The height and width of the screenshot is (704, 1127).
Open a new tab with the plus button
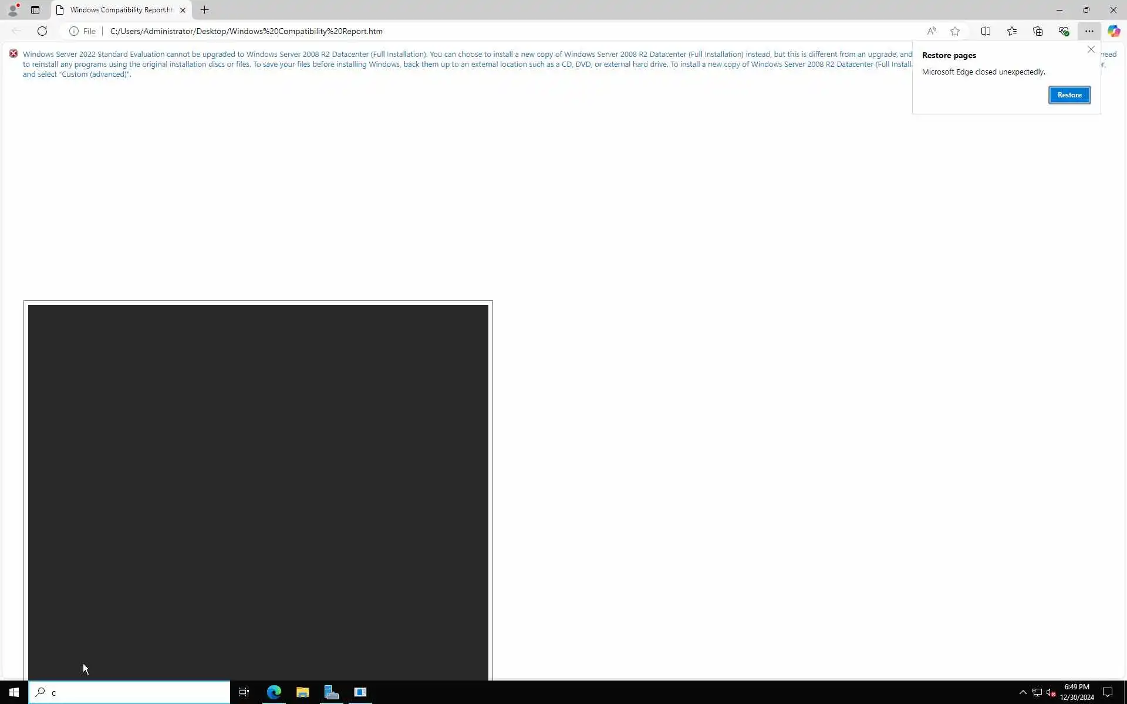click(x=204, y=10)
